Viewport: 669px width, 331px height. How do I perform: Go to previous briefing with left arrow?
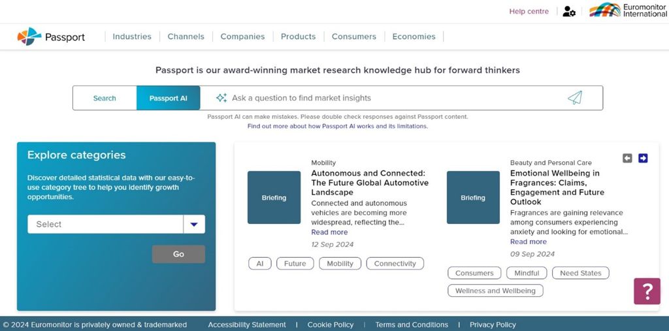(627, 158)
